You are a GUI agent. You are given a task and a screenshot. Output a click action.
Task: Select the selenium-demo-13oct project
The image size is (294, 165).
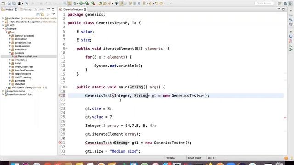(x=20, y=94)
